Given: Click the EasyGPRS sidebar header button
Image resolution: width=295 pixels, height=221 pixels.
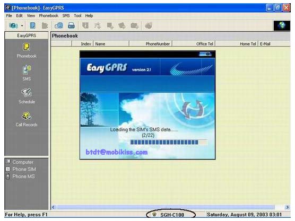Looking at the screenshot, I should (x=27, y=36).
